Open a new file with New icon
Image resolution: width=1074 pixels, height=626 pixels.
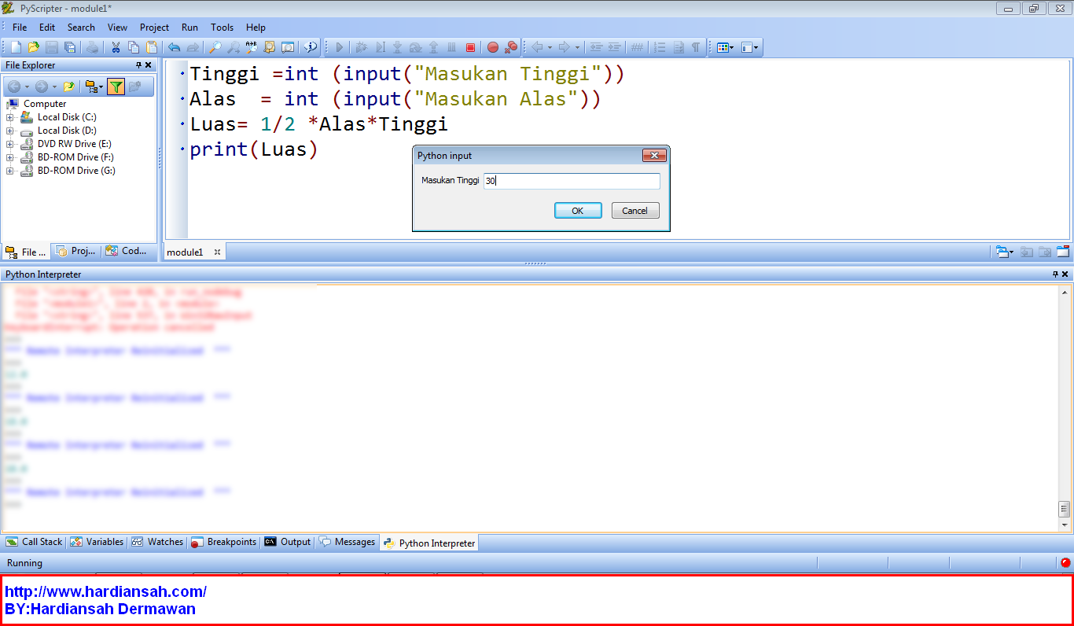tap(14, 47)
